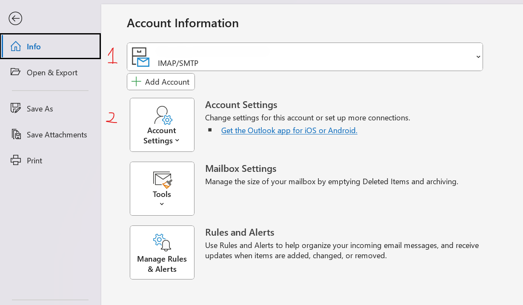Click the Rules and Alerts heading
Image resolution: width=523 pixels, height=305 pixels.
pos(240,232)
